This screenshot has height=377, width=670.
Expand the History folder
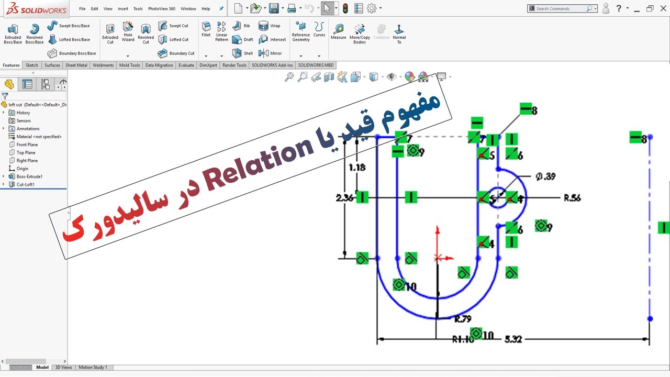pos(4,113)
